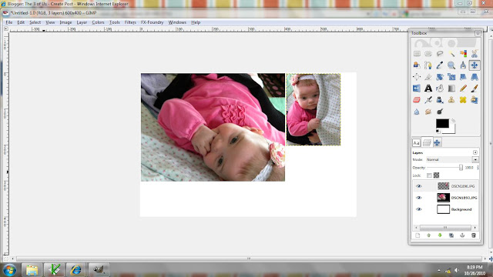This screenshot has width=493, height=277.
Task: Pick the Dodge/Burn tool
Action: click(x=440, y=112)
